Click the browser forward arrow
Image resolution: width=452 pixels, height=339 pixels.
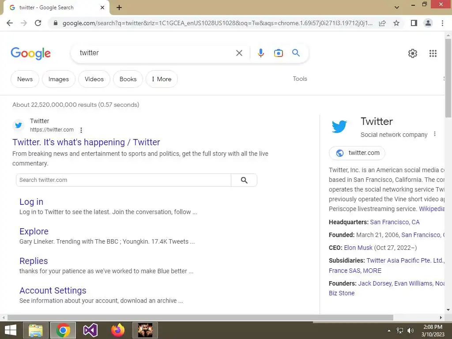tap(24, 23)
